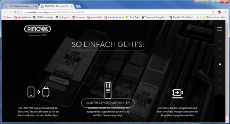Open the Weitere Lesezeichen folder
Screen dimensions: 230x124
pyautogui.click(x=214, y=17)
